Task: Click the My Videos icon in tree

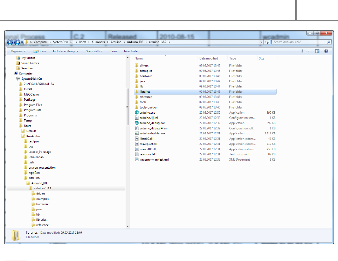Action: [x=18, y=58]
